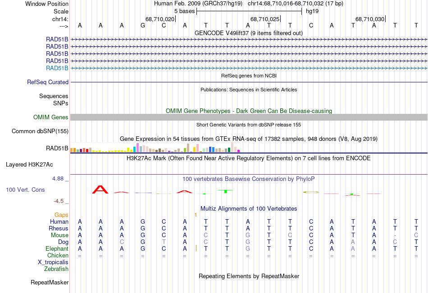The image size is (428, 293).
Task: Click the hg19 text beside scale bar
Action: click(312, 11)
